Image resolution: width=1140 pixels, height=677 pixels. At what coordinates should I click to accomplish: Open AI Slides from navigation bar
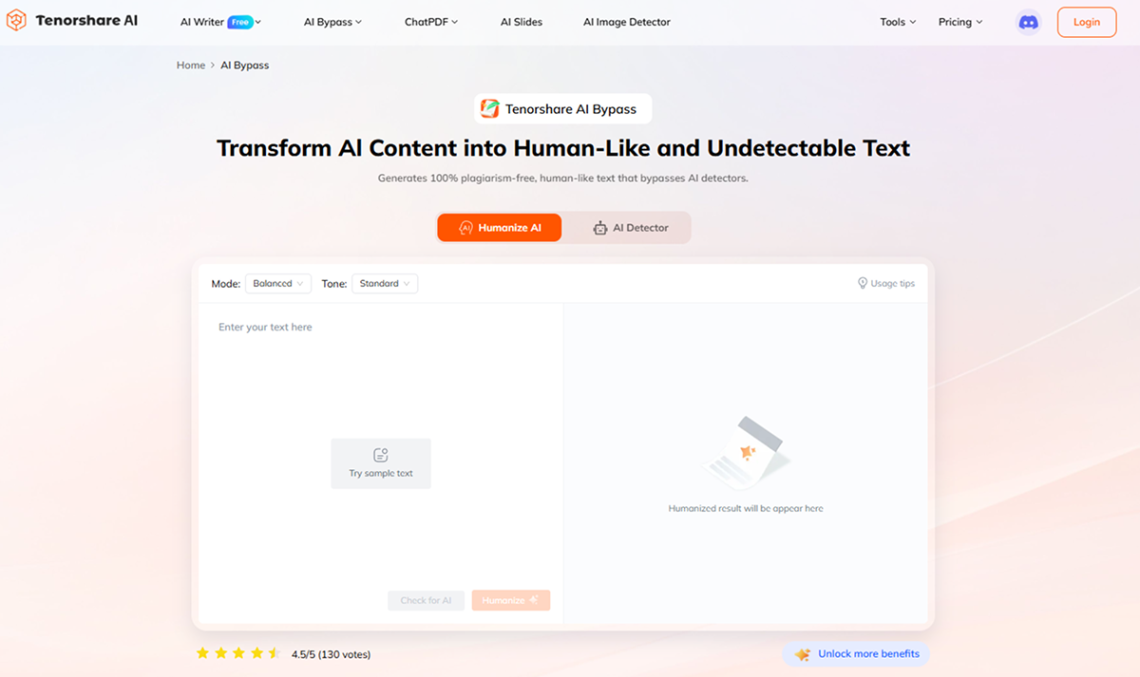point(522,22)
